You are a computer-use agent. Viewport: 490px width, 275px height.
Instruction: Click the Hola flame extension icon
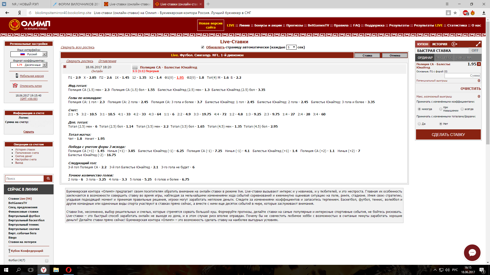[473, 13]
